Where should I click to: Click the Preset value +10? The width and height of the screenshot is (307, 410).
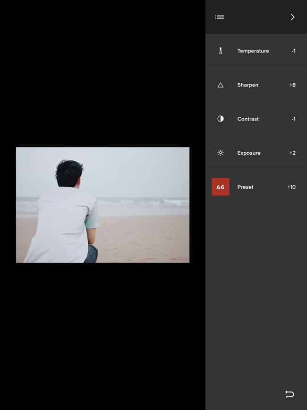point(291,187)
